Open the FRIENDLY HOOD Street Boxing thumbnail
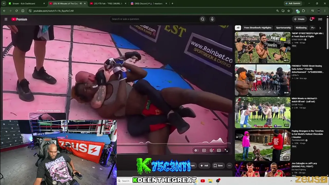329x185 pixels. (x=263, y=80)
